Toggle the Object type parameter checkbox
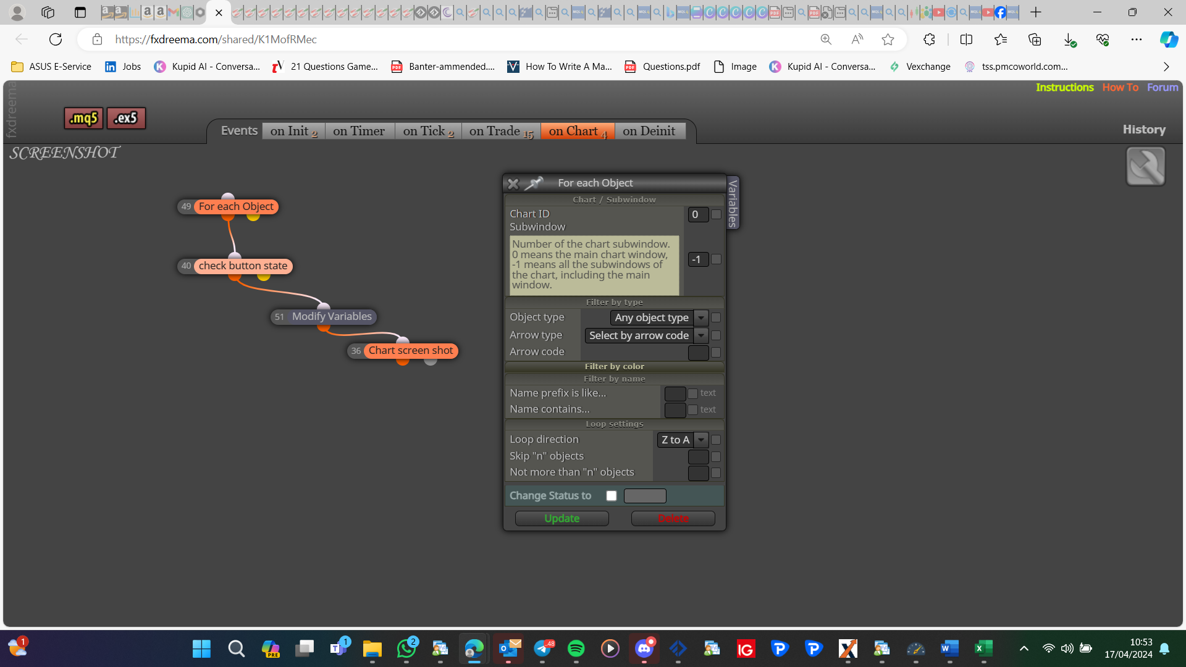Screen dimensions: 1186x667 [x=716, y=317]
